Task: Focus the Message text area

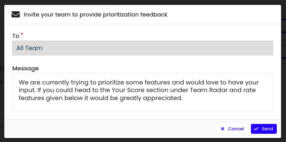Action: pos(142,92)
